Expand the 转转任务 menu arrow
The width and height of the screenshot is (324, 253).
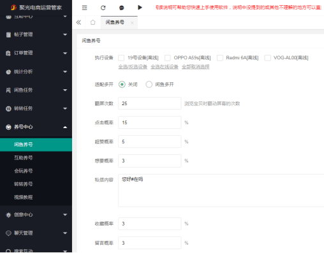65,108
